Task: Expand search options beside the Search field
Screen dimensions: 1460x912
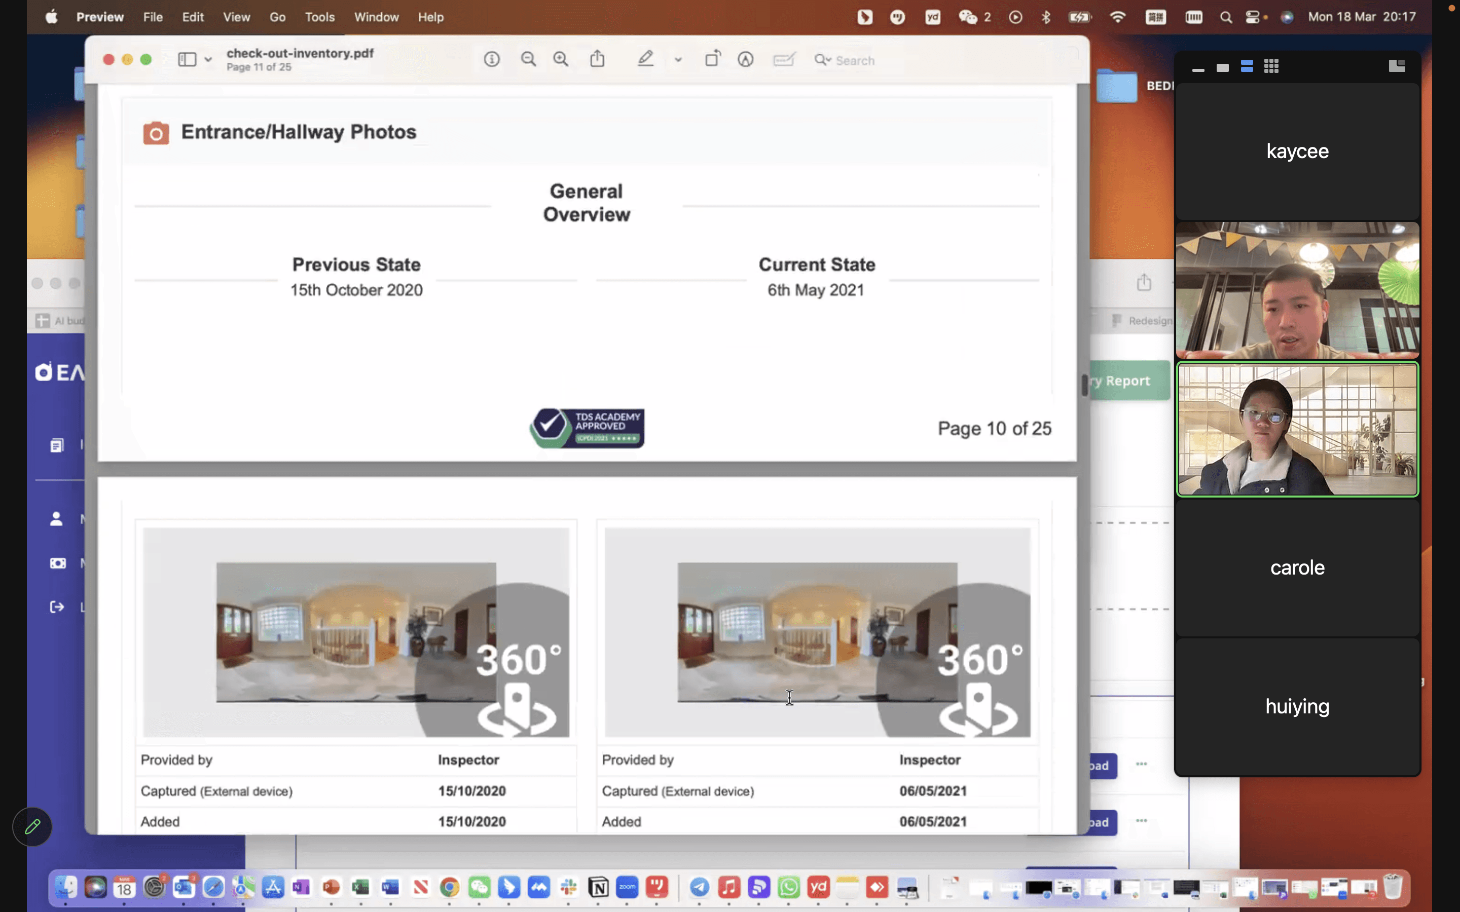Action: pos(823,60)
